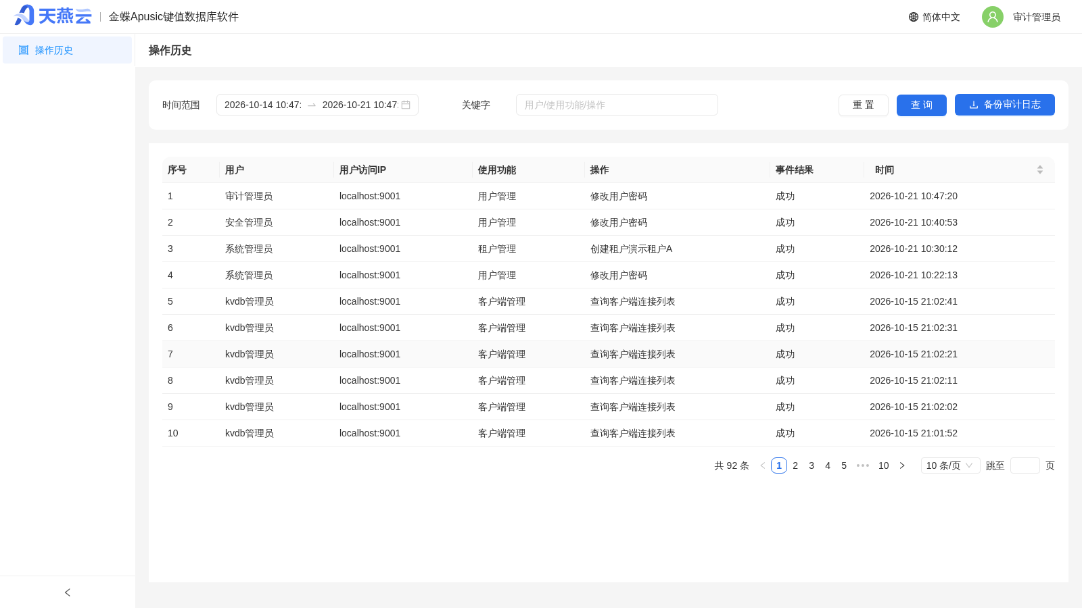
Task: Click the 重置 button
Action: (864, 105)
